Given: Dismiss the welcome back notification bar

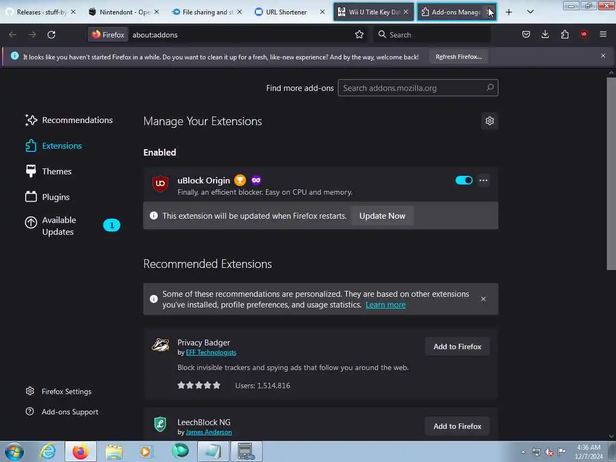Looking at the screenshot, I should [603, 56].
